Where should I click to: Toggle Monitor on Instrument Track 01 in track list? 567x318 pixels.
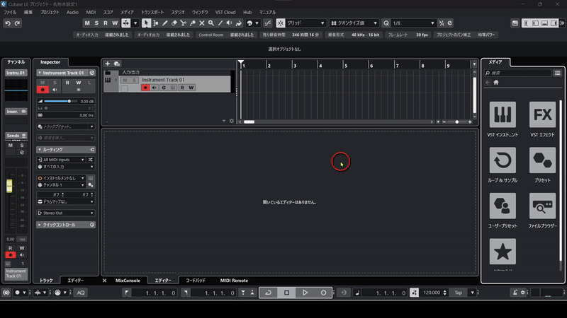pos(155,88)
